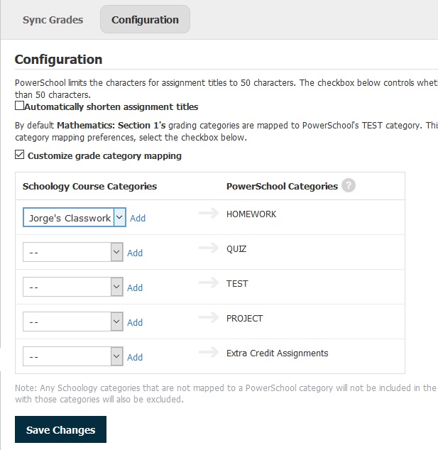This screenshot has height=450, width=438.
Task: Click the arrow icon beside QUIZ
Action: [x=209, y=248]
